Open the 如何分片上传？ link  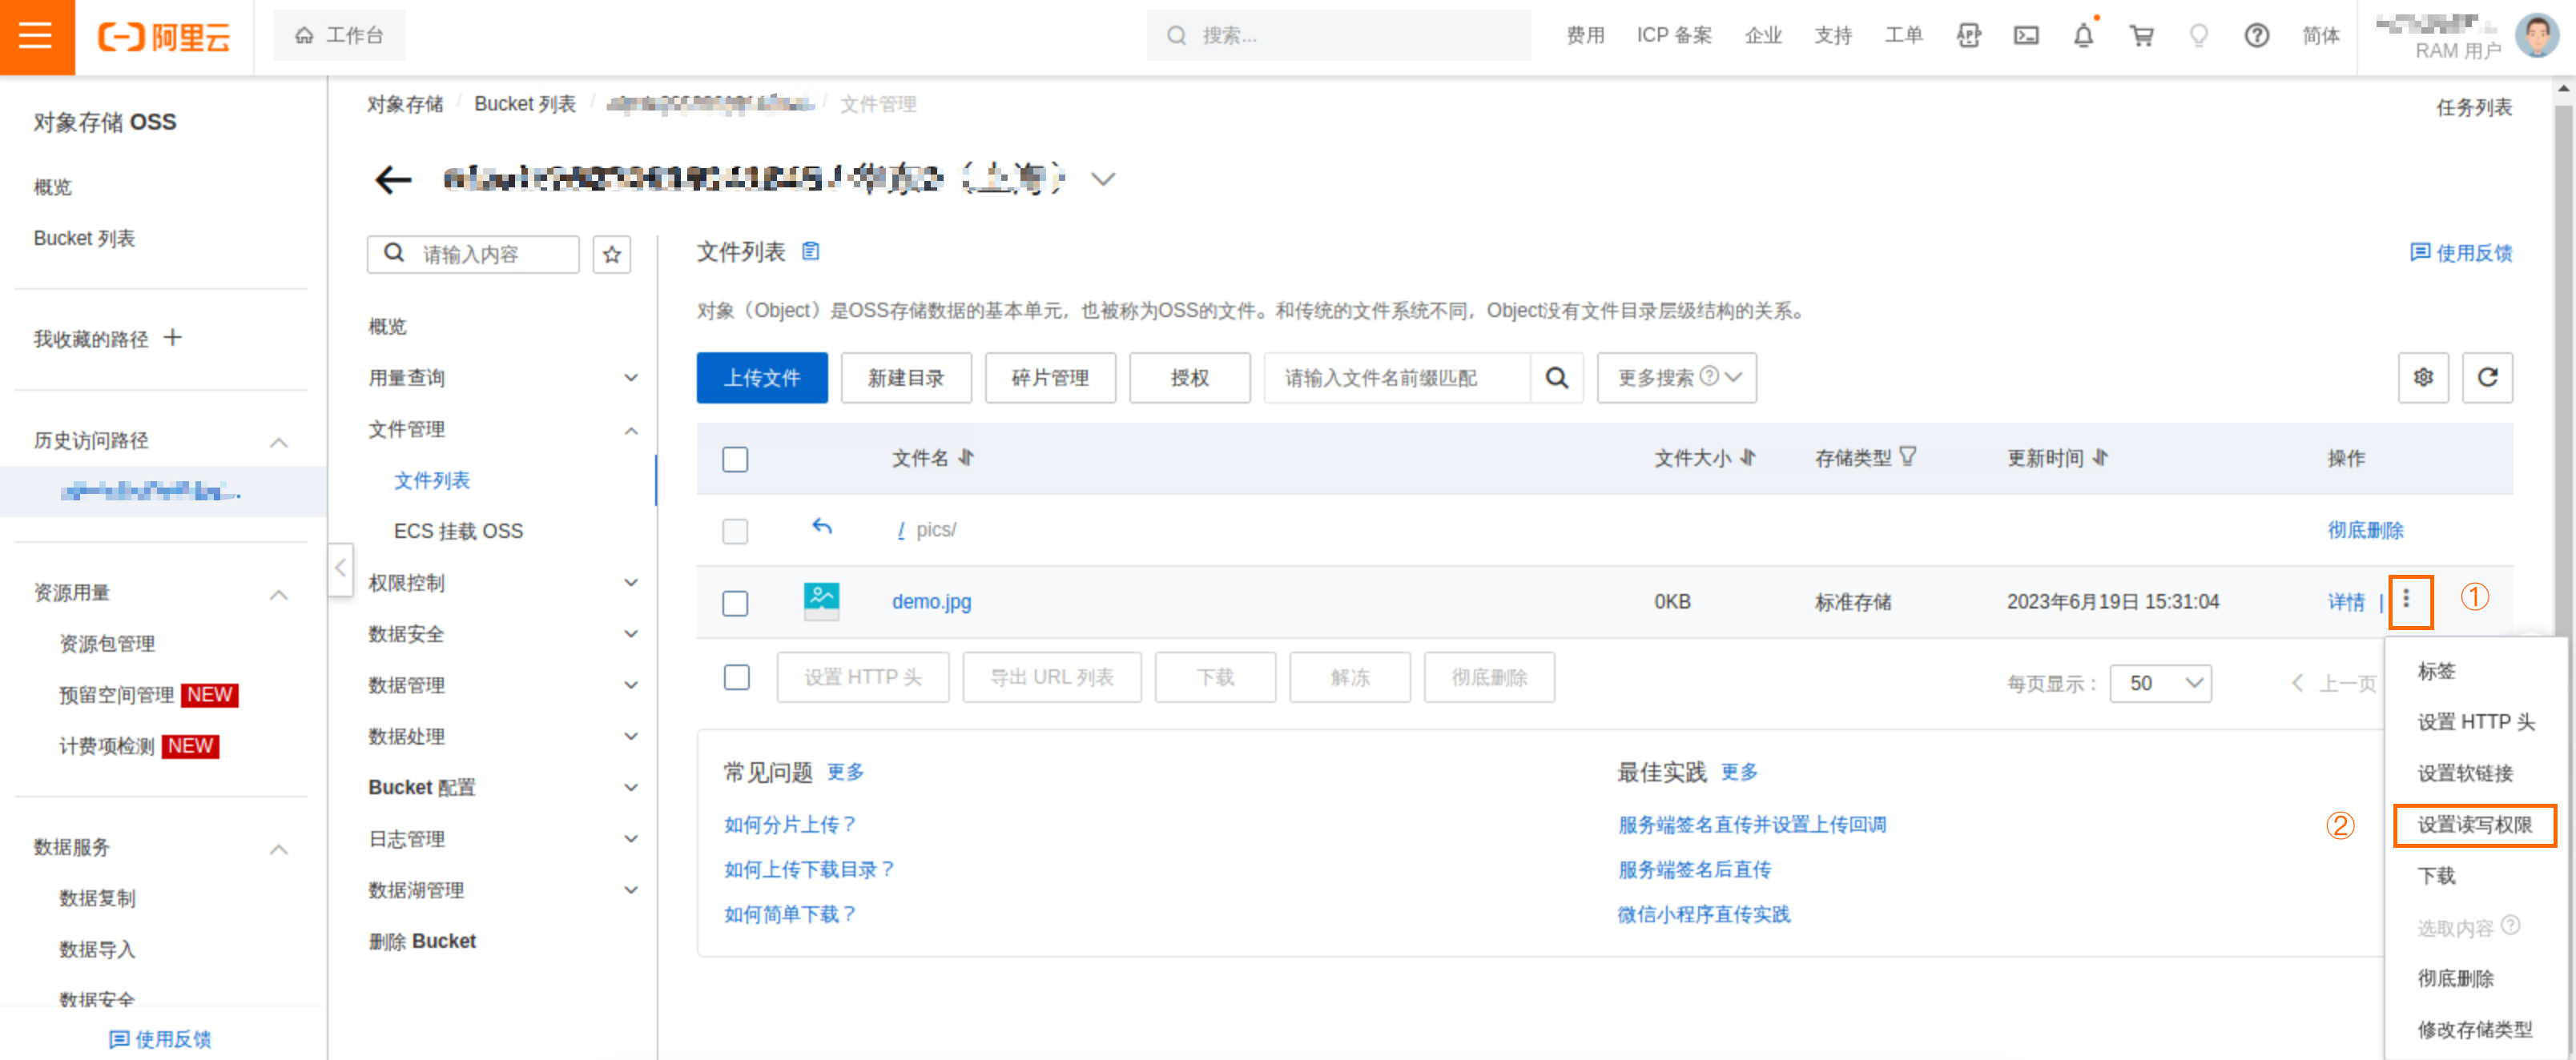[x=789, y=825]
